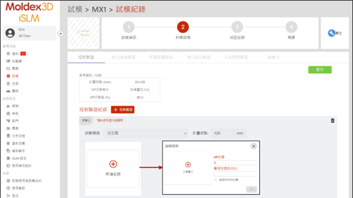Switch to the 澆口固化驗證 tab
The width and height of the screenshot is (353, 198).
[199, 57]
